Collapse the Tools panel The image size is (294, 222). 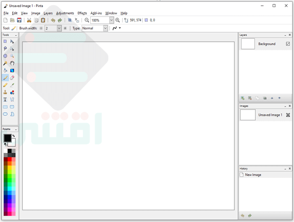click(16, 35)
